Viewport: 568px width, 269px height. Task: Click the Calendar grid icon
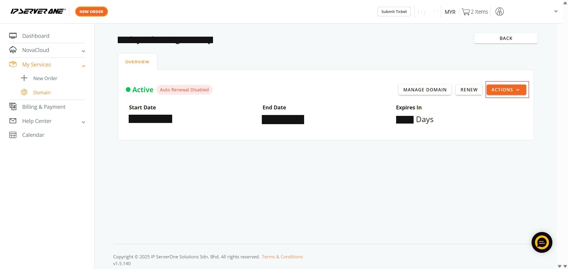13,135
